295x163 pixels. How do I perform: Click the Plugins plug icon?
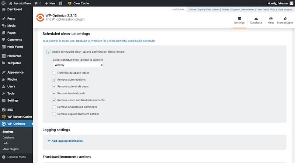tap(4, 79)
